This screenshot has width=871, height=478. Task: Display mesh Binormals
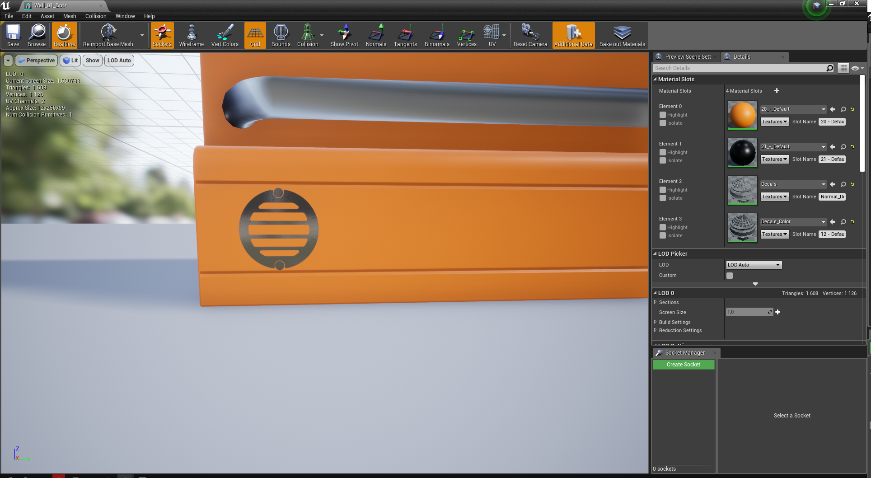(x=437, y=35)
